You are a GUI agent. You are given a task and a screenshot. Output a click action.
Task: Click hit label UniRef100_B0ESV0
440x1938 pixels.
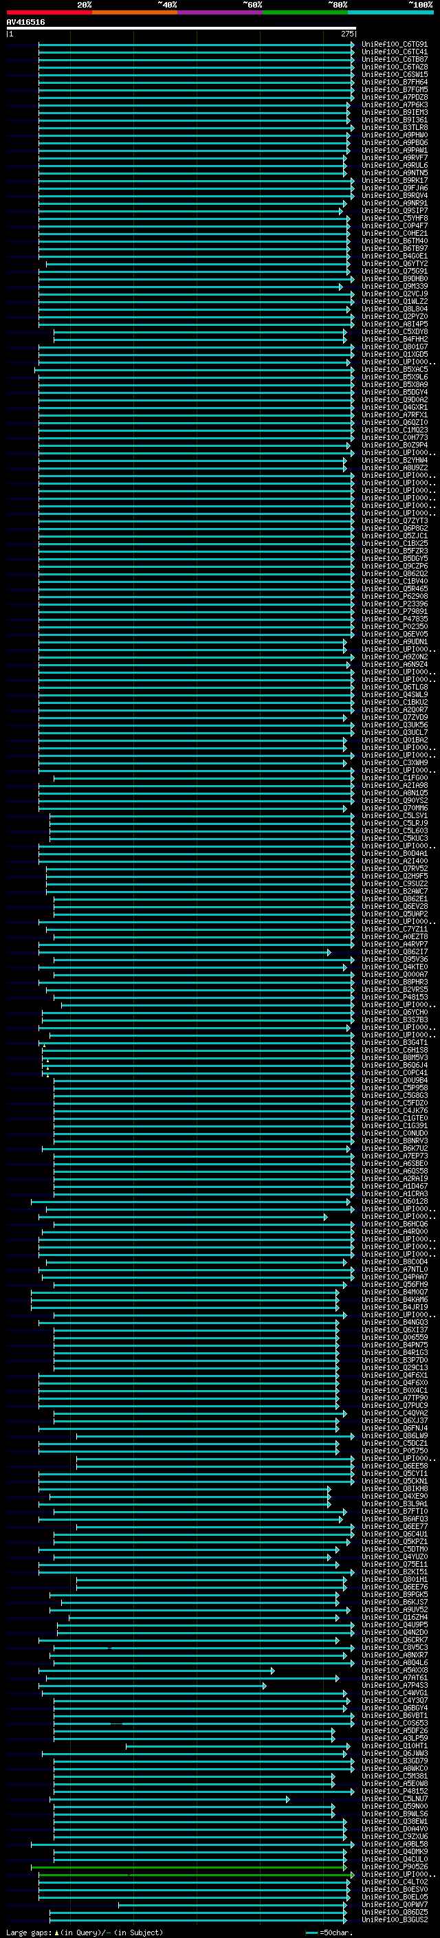click(394, 1889)
